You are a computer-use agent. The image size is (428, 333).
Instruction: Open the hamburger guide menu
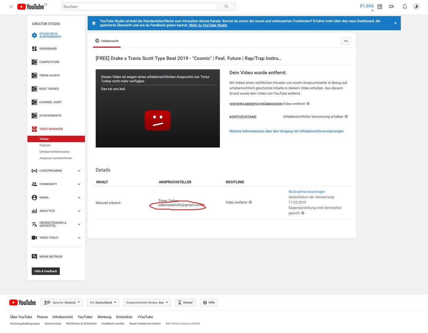[x=11, y=6]
